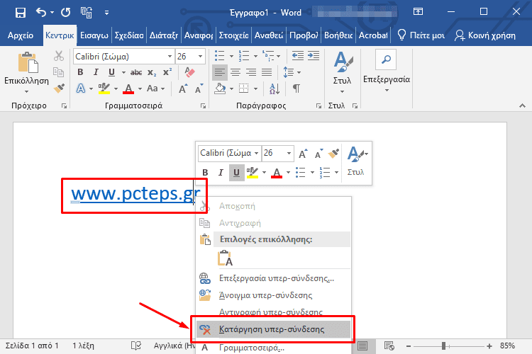Toggle Underline in the mini toolbar

click(x=236, y=173)
